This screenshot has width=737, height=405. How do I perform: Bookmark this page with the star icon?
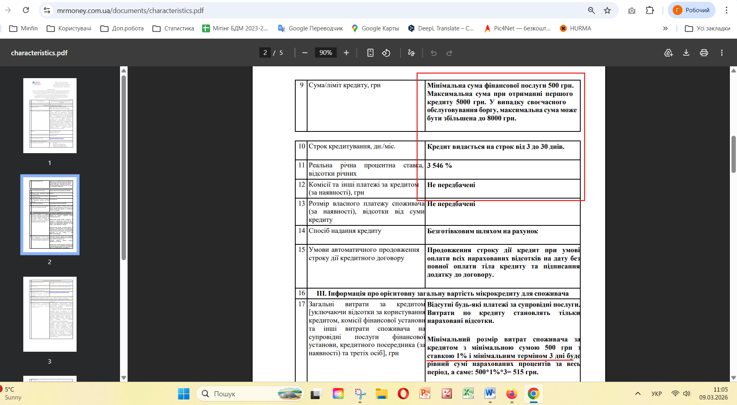click(608, 10)
